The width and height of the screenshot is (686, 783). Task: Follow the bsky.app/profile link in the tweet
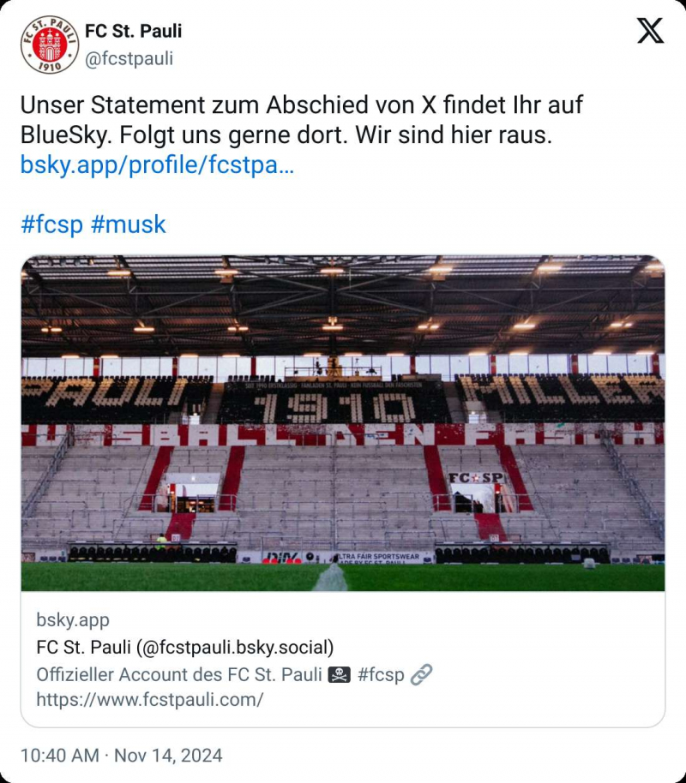(x=157, y=164)
